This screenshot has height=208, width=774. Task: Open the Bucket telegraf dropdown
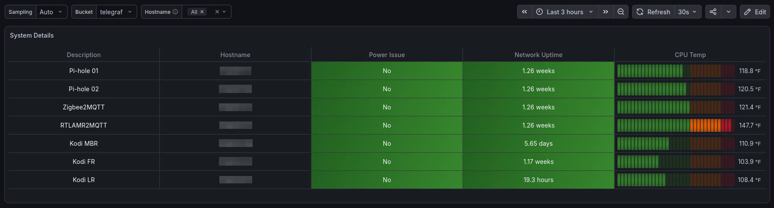[116, 12]
